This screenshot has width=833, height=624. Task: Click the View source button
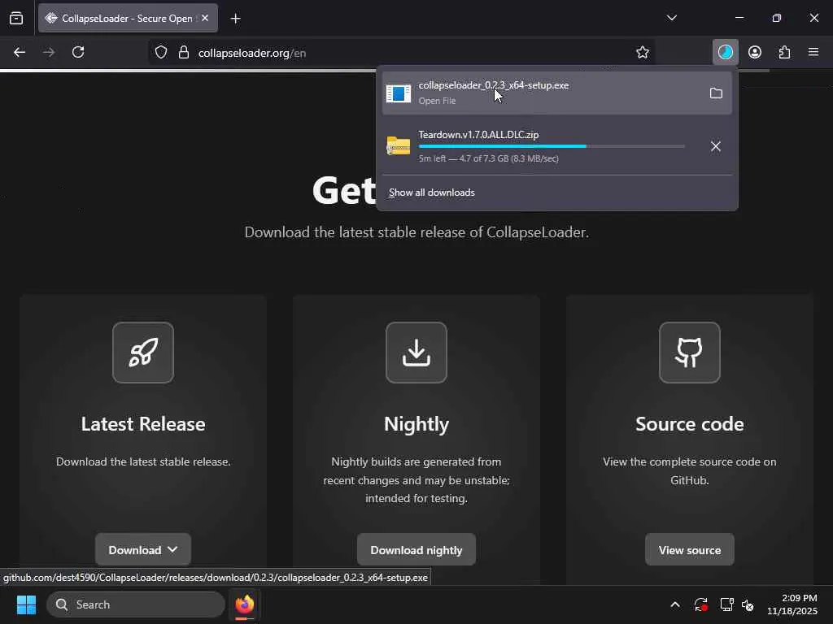690,550
